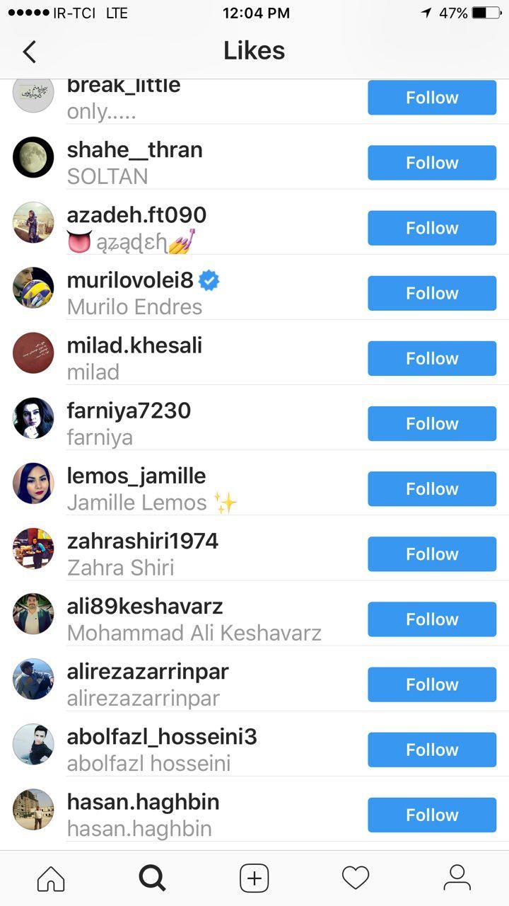
Task: Tap the battery indicator in status bar
Action: click(x=486, y=13)
